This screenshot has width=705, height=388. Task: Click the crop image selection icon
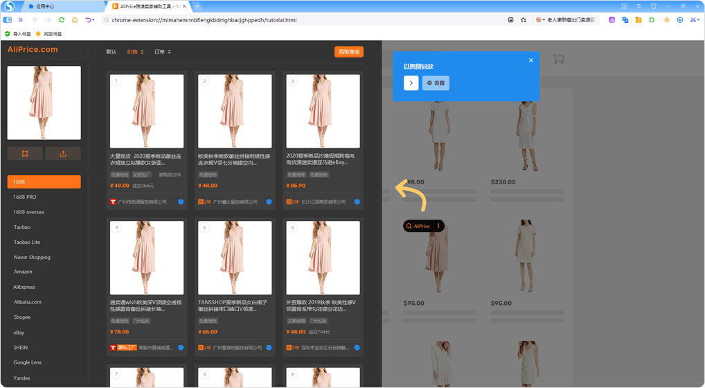point(25,153)
